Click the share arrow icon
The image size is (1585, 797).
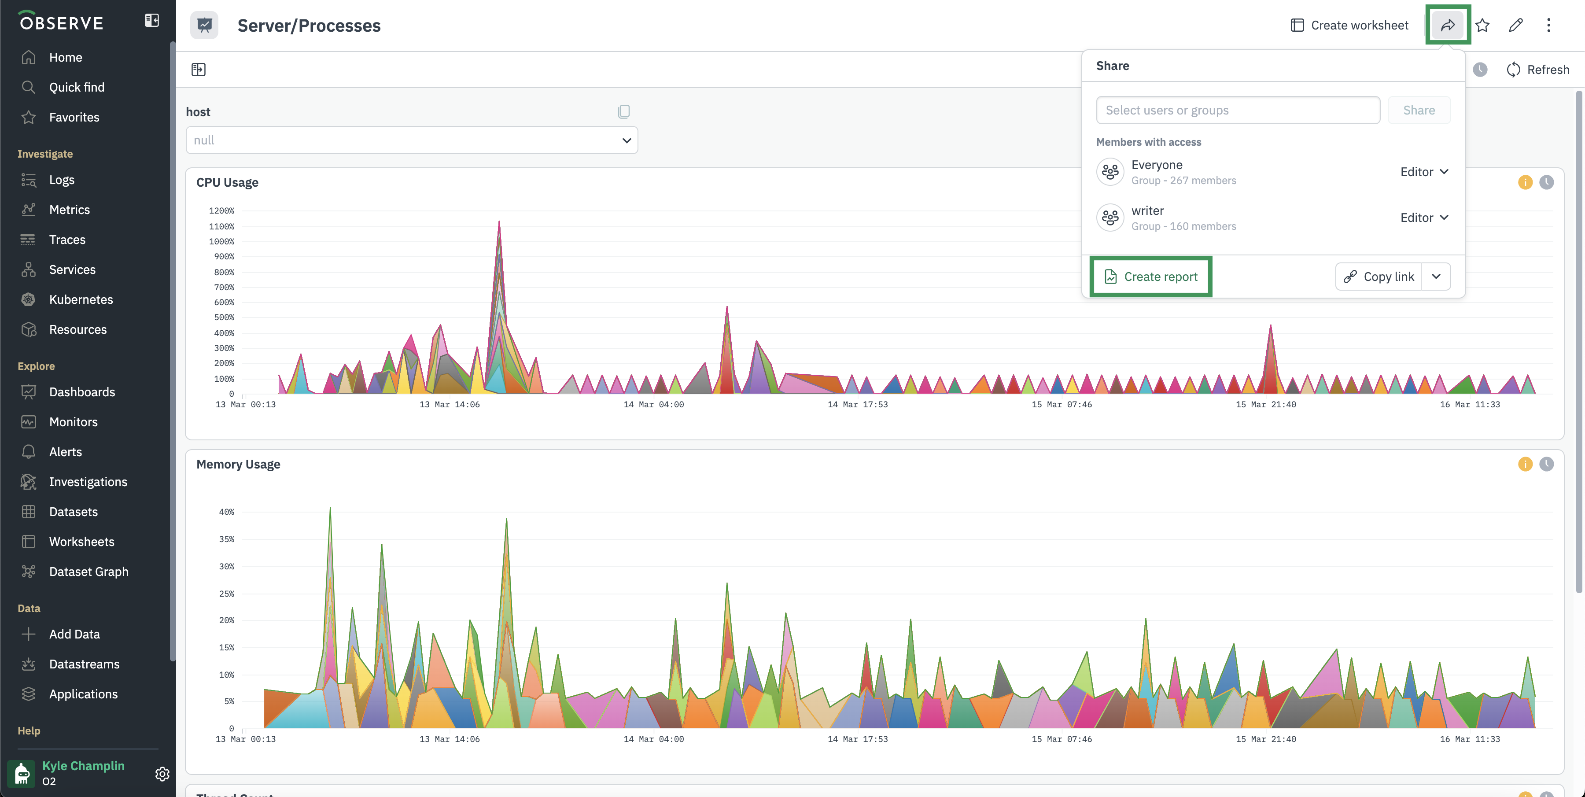1447,25
